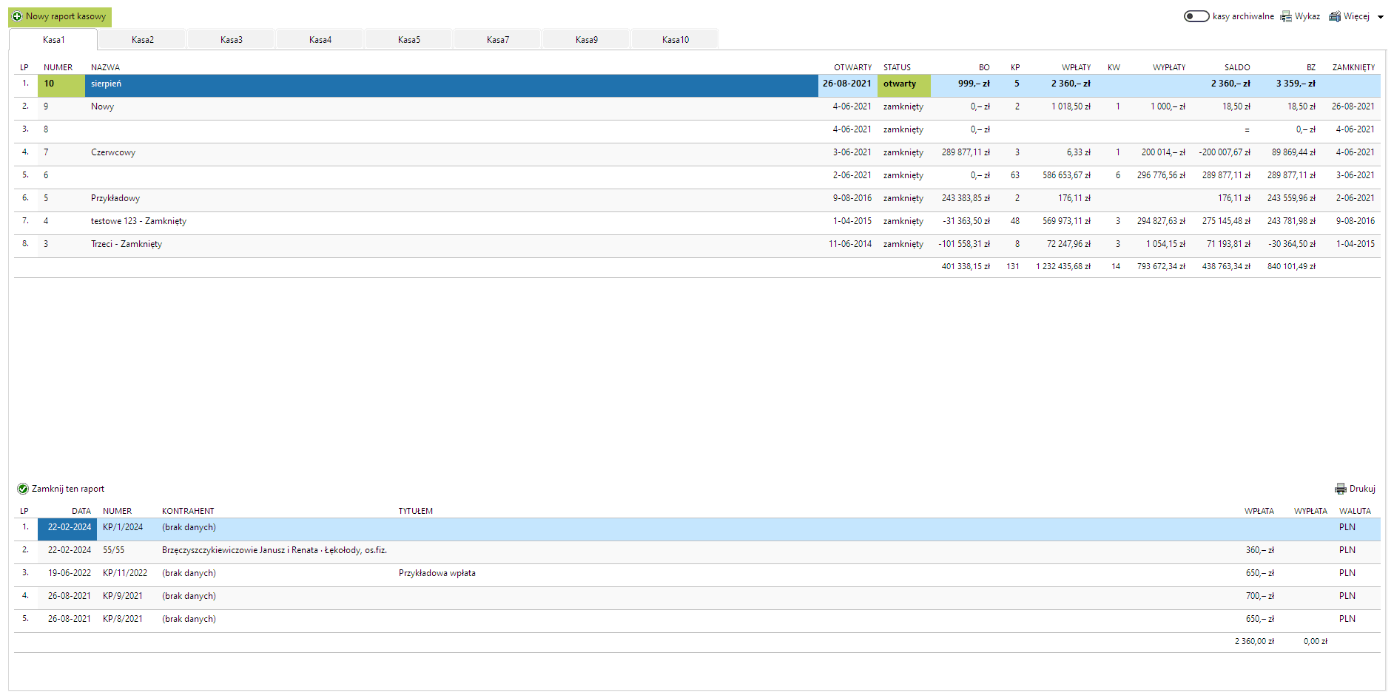Screen dimensions: 1394x698
Task: Select the Czerwcowy report row
Action: point(113,152)
